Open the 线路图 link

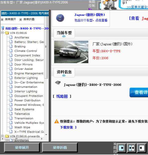[x=62, y=96]
